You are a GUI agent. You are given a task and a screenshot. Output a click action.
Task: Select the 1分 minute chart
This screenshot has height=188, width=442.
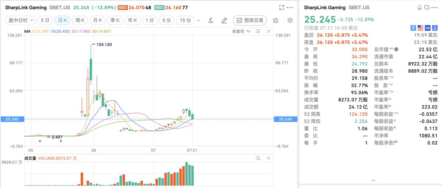click(150, 21)
